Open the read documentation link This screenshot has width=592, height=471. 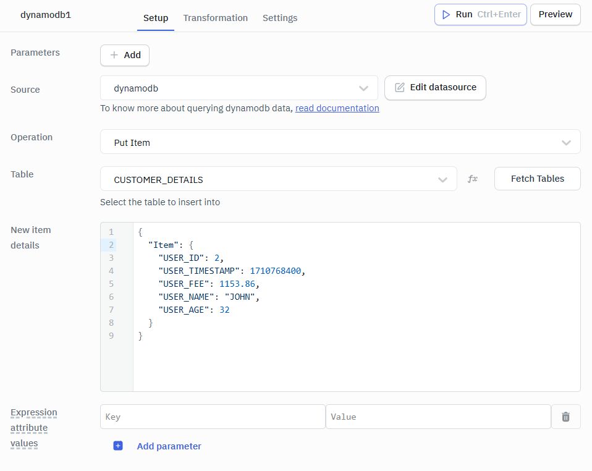pyautogui.click(x=337, y=108)
